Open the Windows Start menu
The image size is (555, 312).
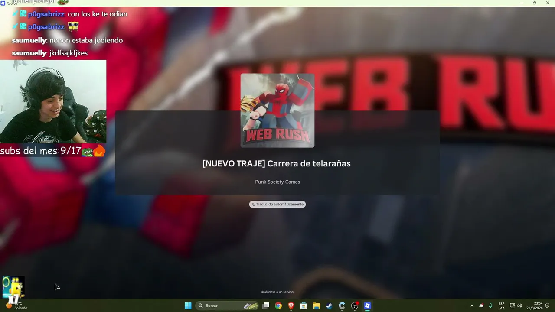click(x=188, y=306)
